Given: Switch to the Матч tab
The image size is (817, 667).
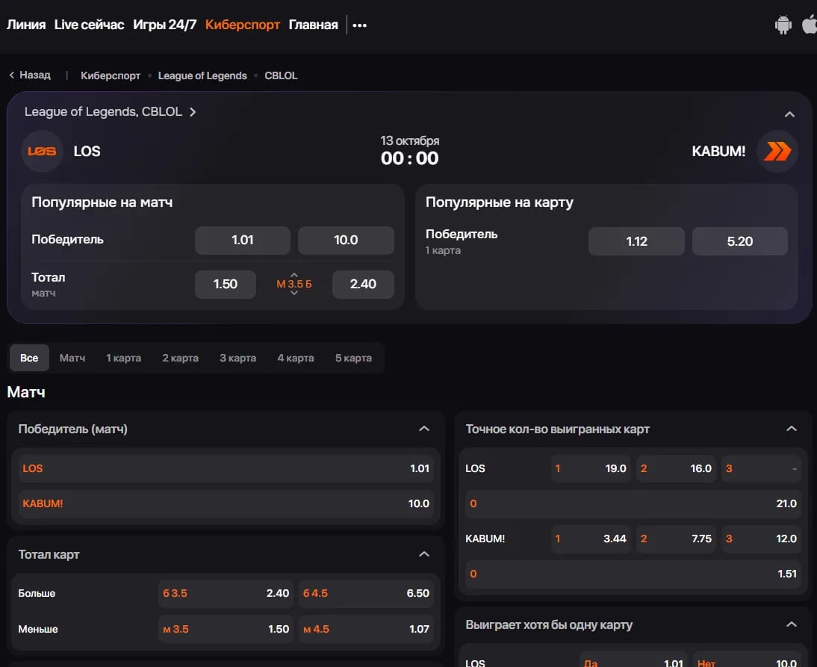Looking at the screenshot, I should click(72, 358).
